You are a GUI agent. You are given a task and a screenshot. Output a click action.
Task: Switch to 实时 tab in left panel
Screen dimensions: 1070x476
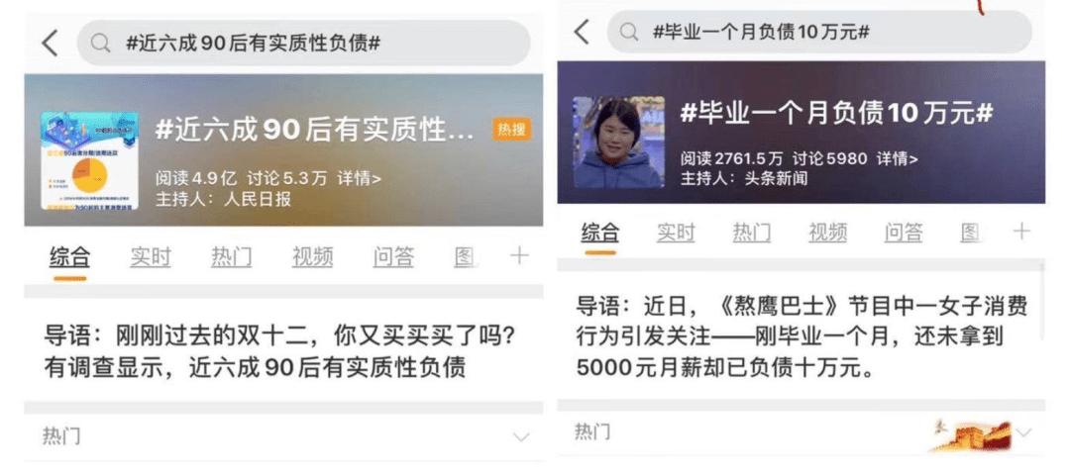click(151, 257)
